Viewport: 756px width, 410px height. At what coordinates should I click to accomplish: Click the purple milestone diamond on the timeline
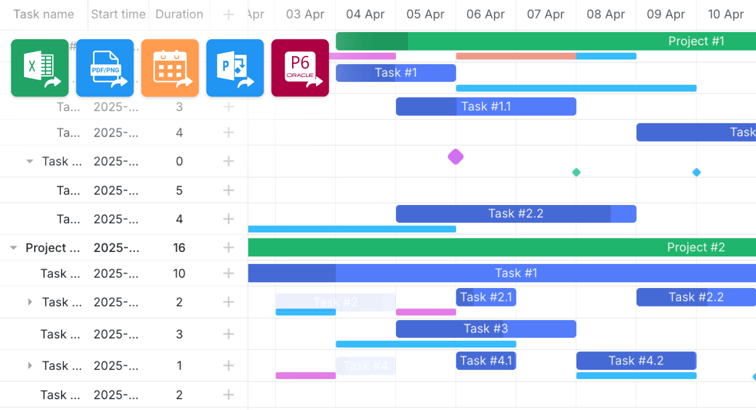coord(455,156)
